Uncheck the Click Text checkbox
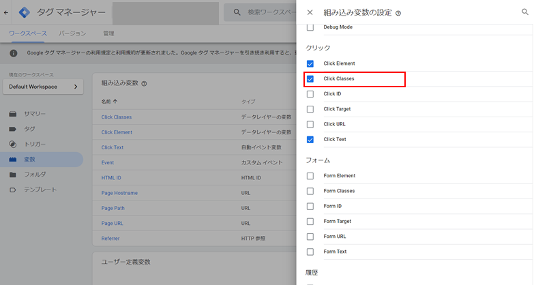This screenshot has width=536, height=285. (x=310, y=139)
